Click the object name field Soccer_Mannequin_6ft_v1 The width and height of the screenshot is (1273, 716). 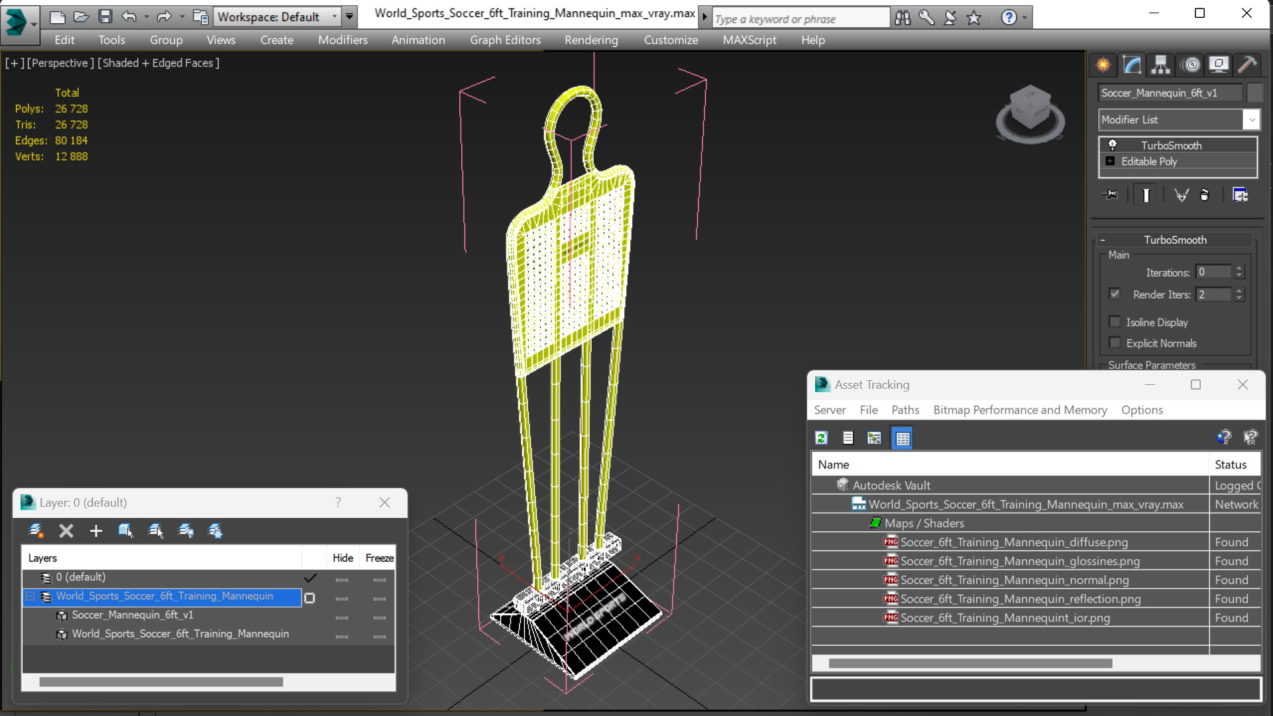(1170, 93)
